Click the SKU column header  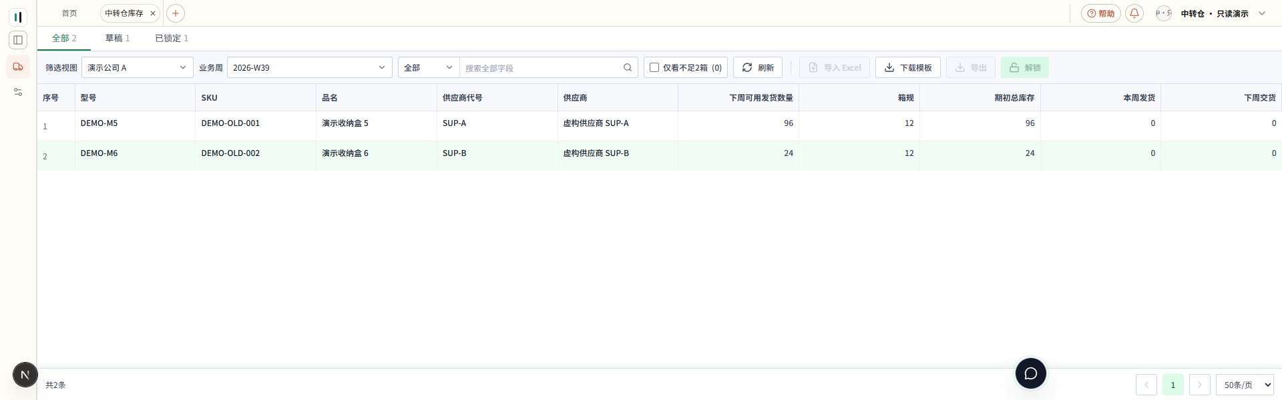click(x=256, y=97)
